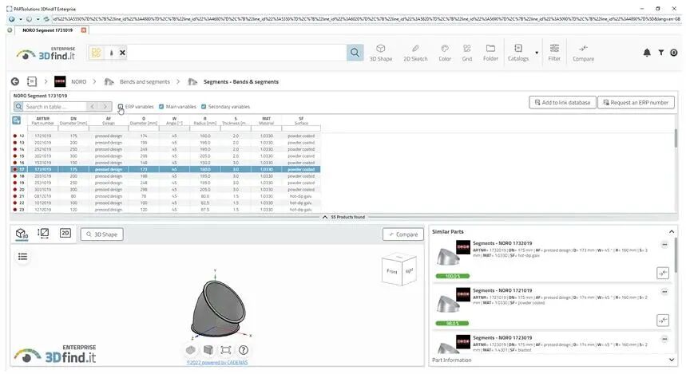Select Segments - Bends & segments breadcrumb
This screenshot has width=686, height=374.
pyautogui.click(x=241, y=81)
